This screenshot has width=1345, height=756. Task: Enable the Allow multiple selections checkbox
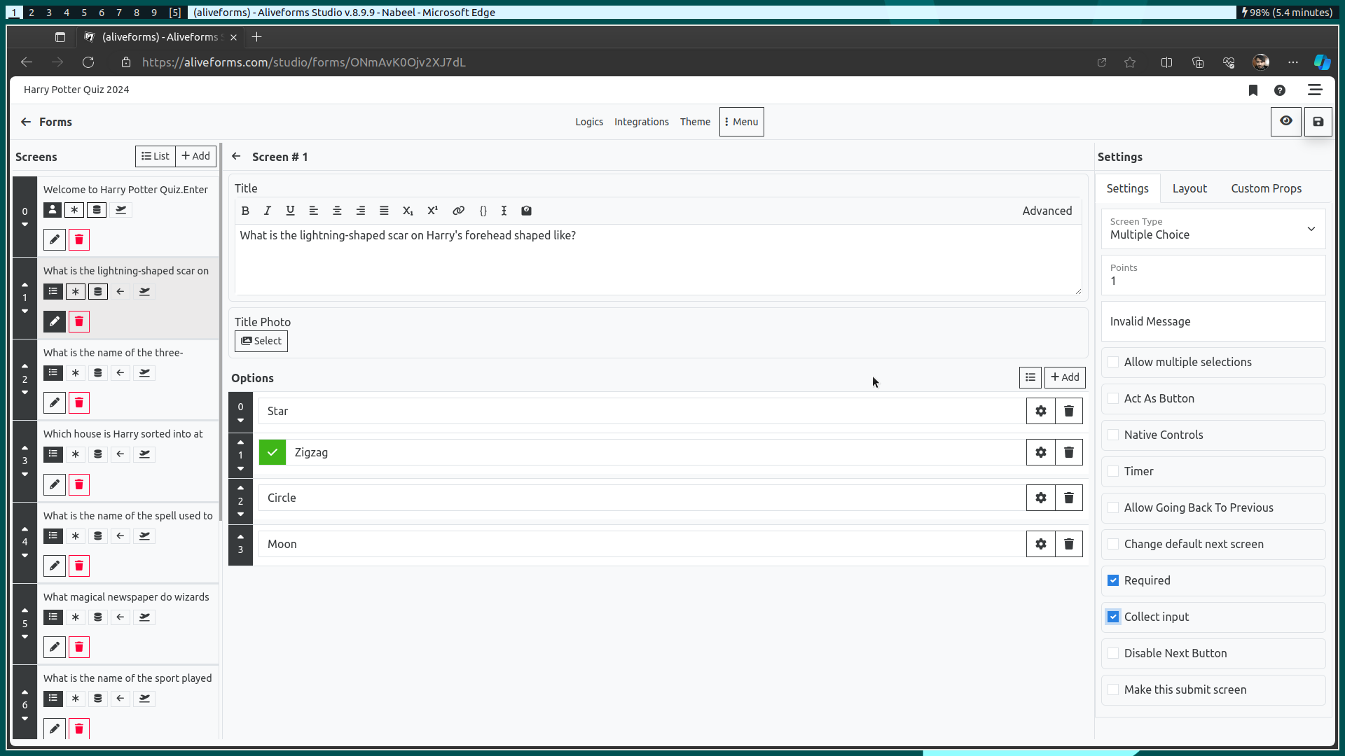point(1114,362)
